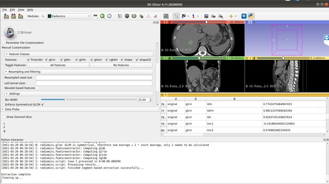Enable the Show Zoomed Slice checkbox
This screenshot has height=184, width=329.
(x=4, y=117)
